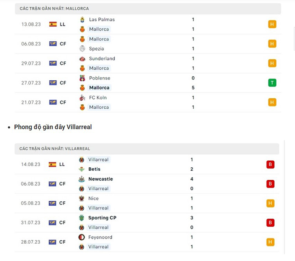Viewport: 295px width, 261px height.
Task: Click the Feyenoord crest icon
Action: pos(81,237)
